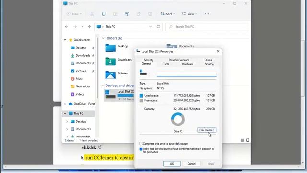Select pinned Desktop under Quick access
Image resolution: width=307 pixels, height=173 pixels.
81,48
